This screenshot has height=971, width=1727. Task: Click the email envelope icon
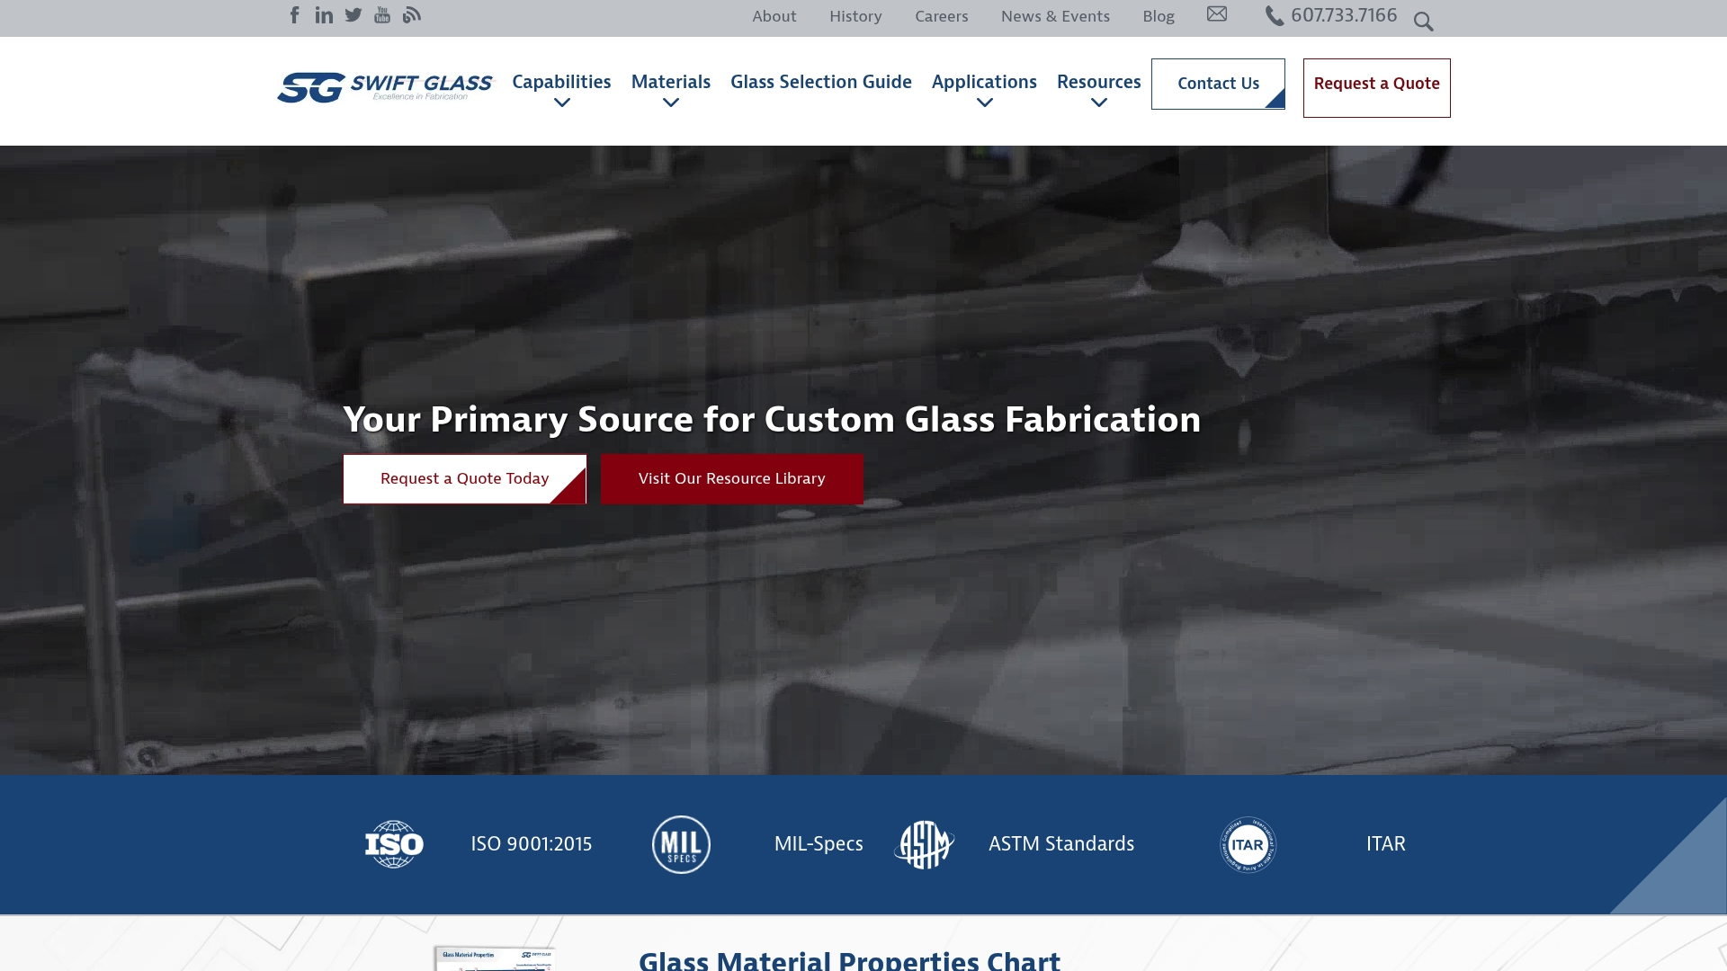click(1217, 13)
